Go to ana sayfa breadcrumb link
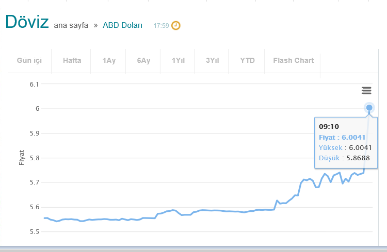Screen dimensions: 387x252 click(x=71, y=25)
